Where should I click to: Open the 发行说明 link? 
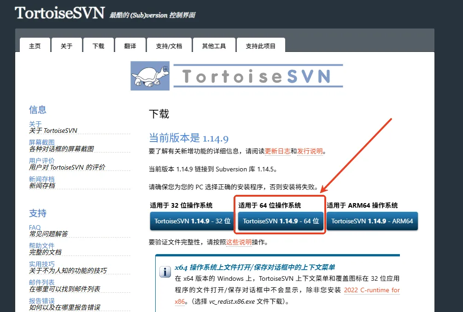click(310, 151)
